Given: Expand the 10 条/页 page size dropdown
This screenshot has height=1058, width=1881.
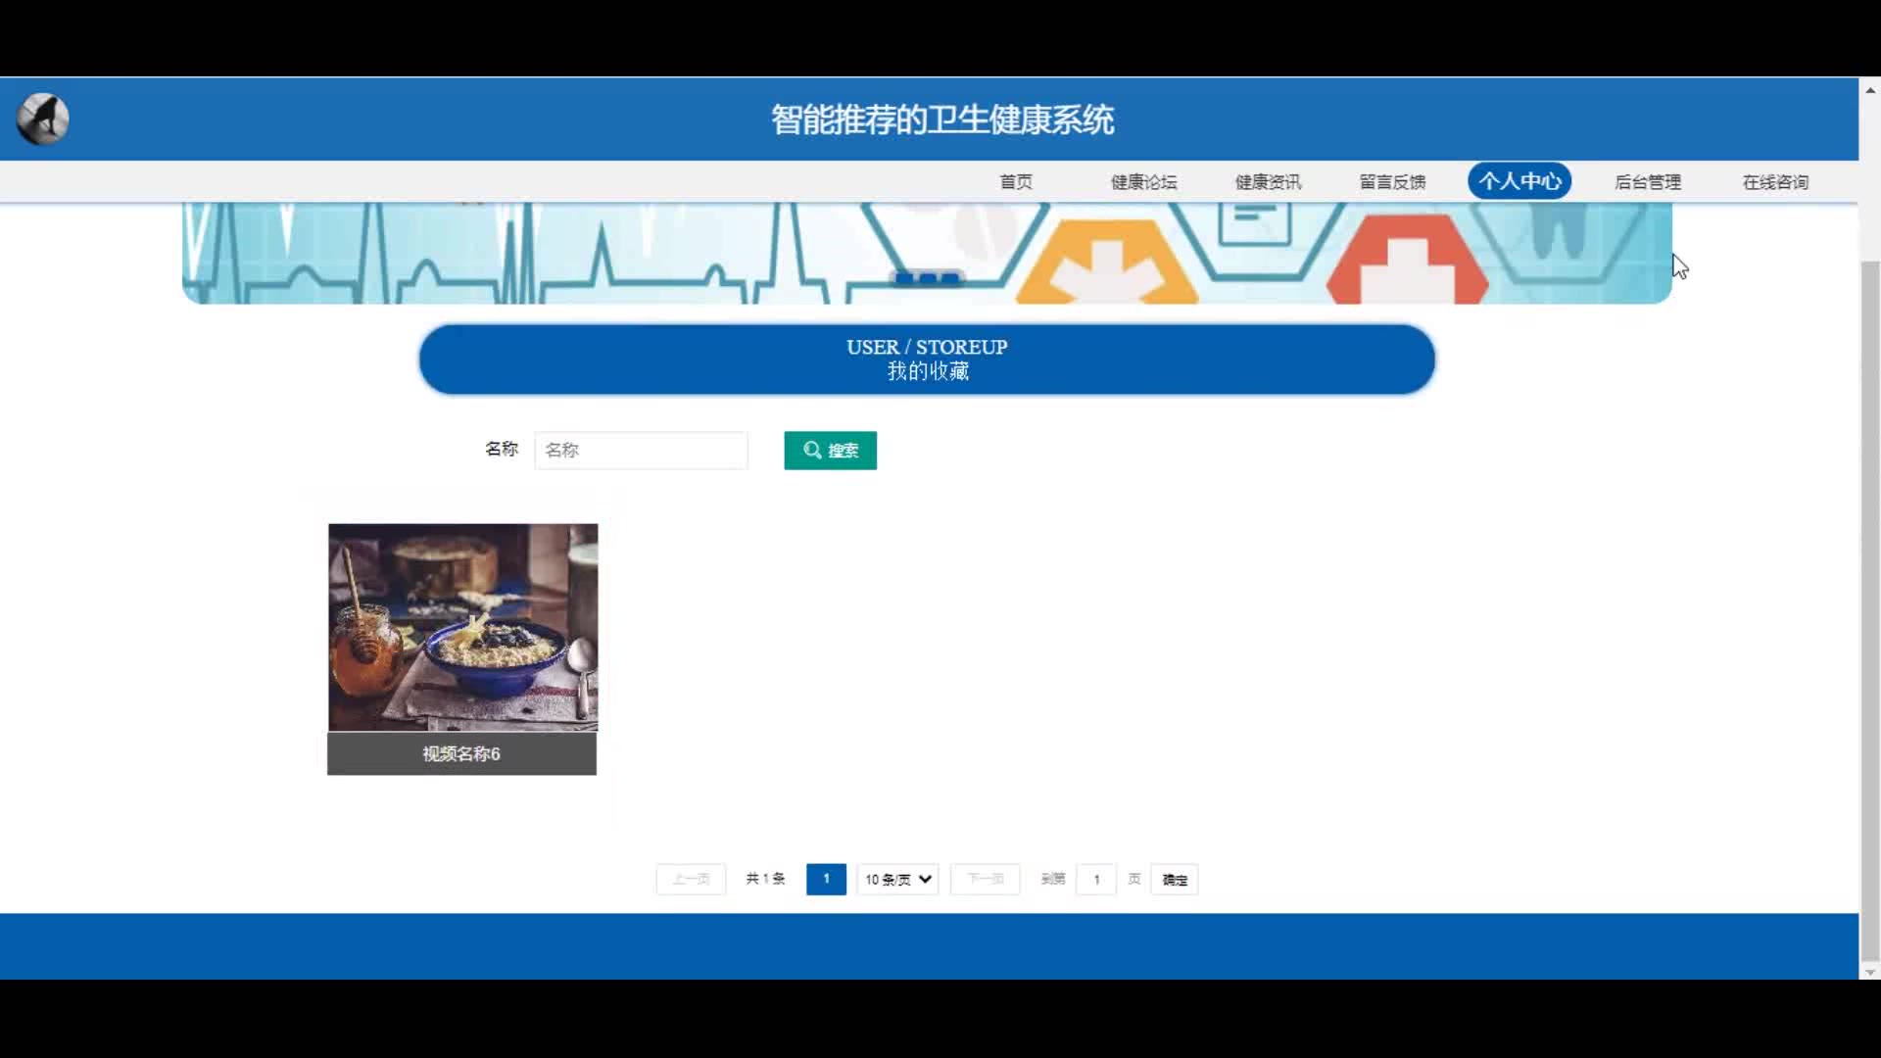Looking at the screenshot, I should 897,880.
